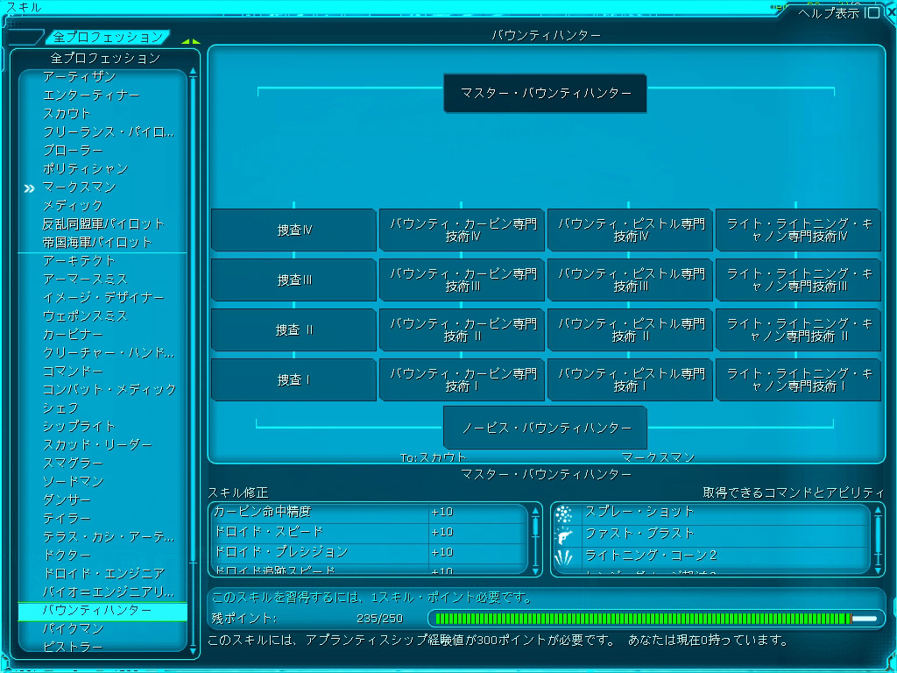This screenshot has width=897, height=673.
Task: Select バウンティ・カービン専門技術Ⅳ box
Action: pyautogui.click(x=463, y=230)
